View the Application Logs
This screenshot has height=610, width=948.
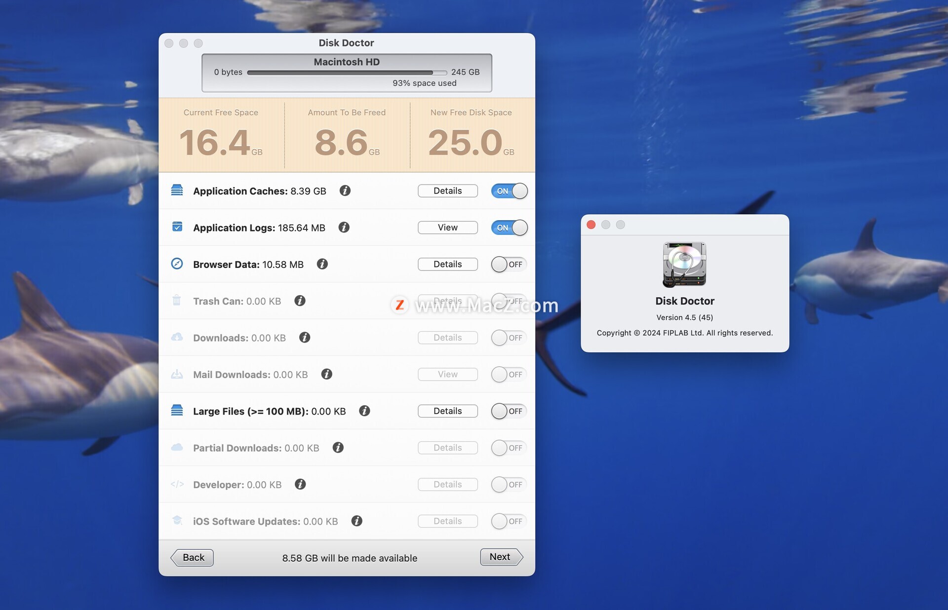448,228
